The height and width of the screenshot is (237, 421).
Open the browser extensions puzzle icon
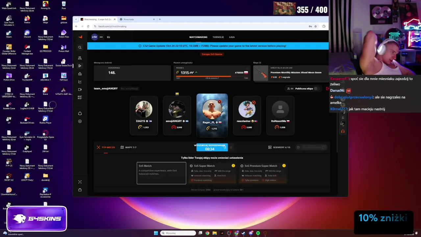[x=324, y=26]
